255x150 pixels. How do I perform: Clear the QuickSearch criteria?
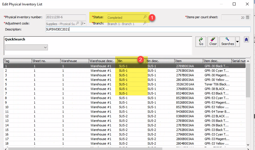click(x=213, y=42)
